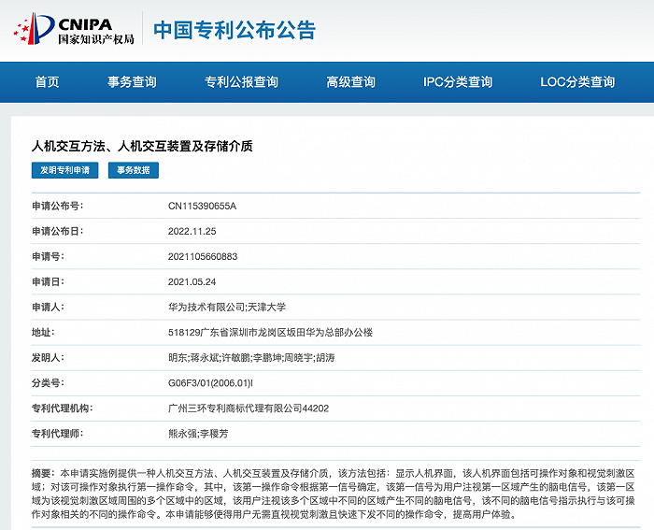The width and height of the screenshot is (654, 530).
Task: Open LOC分类查询 navigation item
Action: [x=577, y=82]
